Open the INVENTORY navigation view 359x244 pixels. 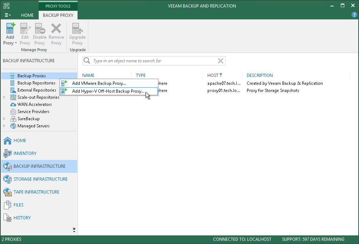(39, 153)
